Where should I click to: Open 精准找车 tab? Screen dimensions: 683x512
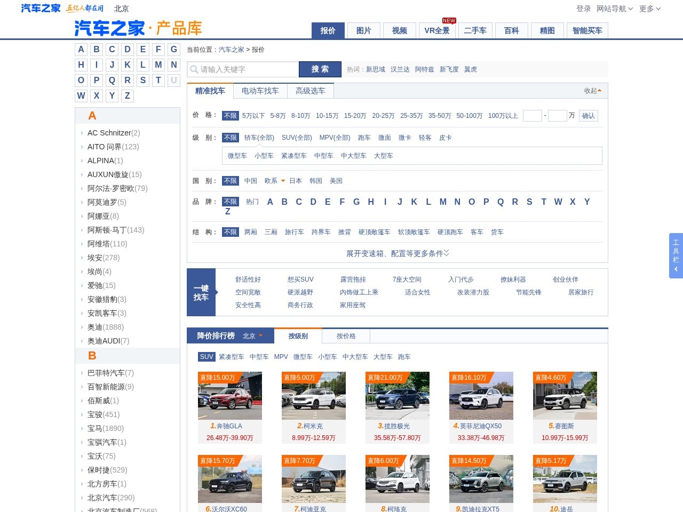click(x=210, y=91)
